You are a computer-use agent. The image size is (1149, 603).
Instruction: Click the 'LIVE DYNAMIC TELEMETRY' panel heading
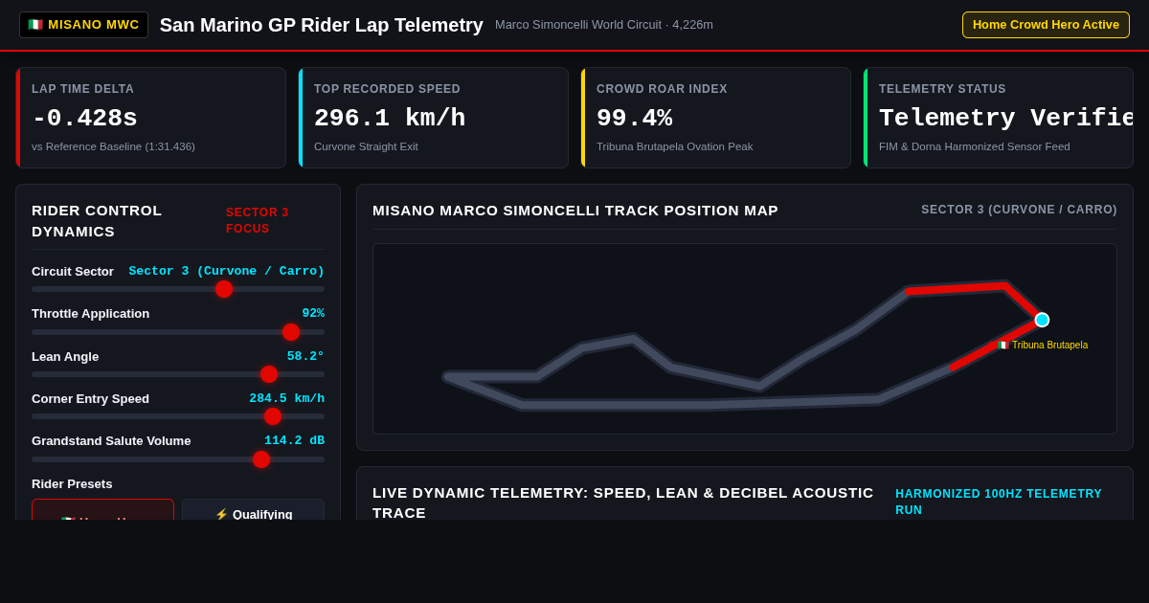tap(623, 502)
